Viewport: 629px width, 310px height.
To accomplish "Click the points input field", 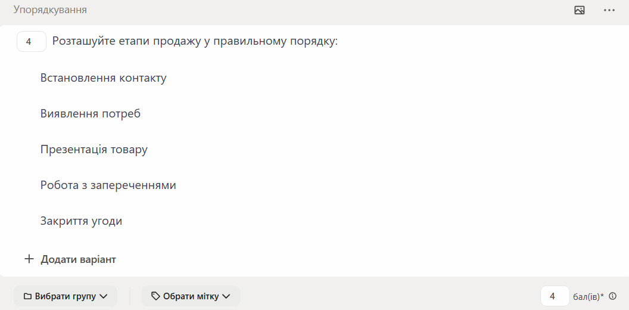I will point(554,296).
